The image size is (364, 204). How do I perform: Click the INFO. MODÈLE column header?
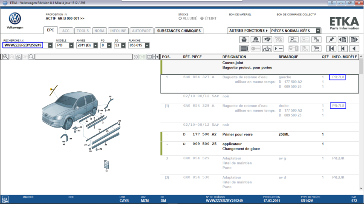click(344, 57)
